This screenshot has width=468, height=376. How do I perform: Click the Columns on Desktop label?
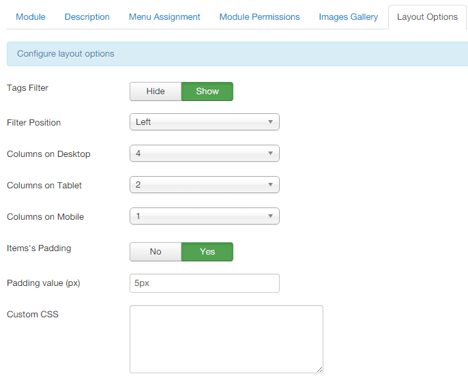(48, 154)
